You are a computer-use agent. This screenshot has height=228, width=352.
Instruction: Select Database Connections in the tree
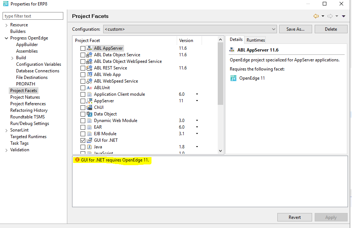38,71
